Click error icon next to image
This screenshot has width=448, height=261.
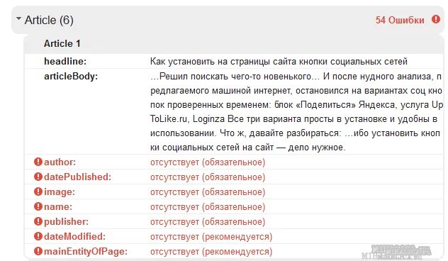tap(38, 191)
